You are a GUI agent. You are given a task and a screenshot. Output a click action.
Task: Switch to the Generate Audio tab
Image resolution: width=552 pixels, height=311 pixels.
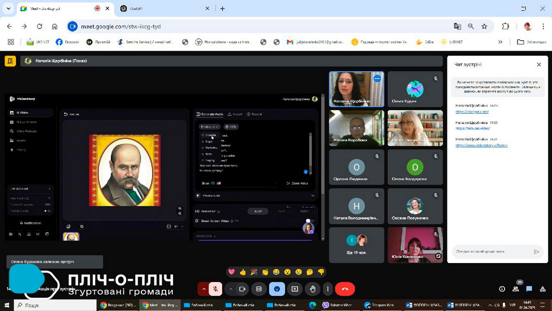(209, 114)
